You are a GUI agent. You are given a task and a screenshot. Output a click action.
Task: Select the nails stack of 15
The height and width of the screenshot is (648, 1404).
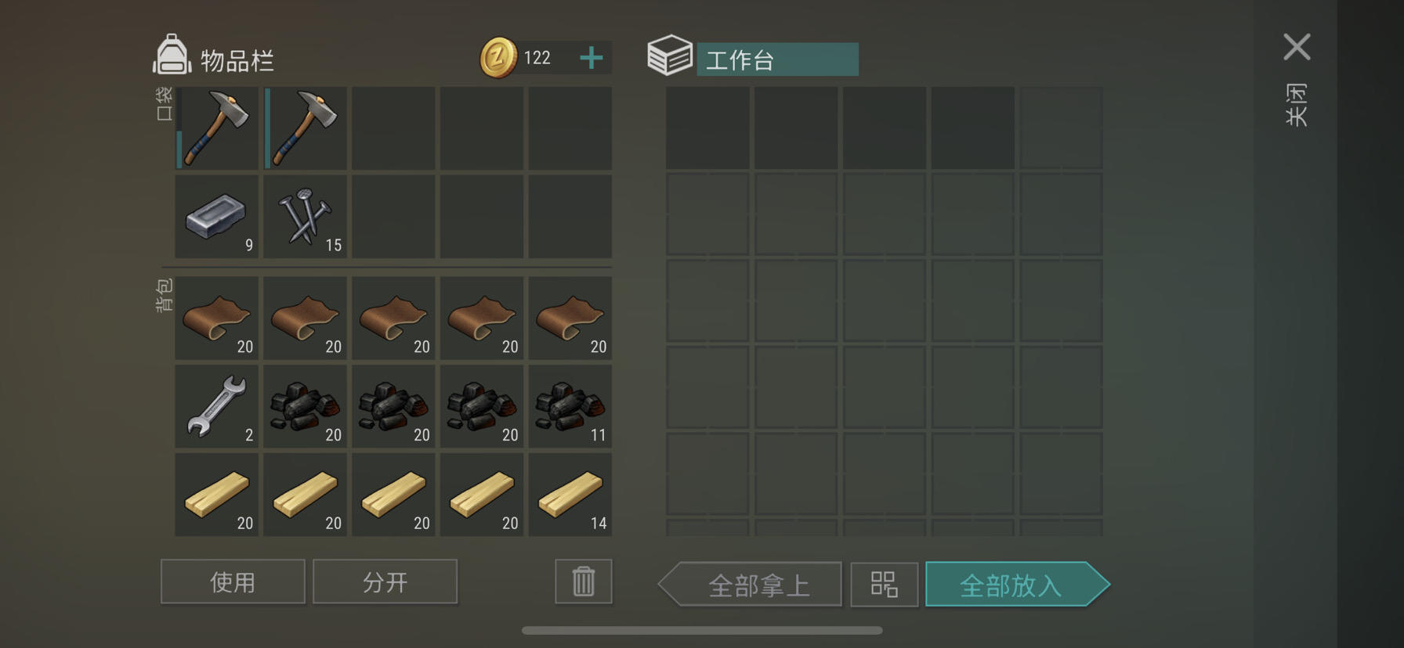(305, 217)
